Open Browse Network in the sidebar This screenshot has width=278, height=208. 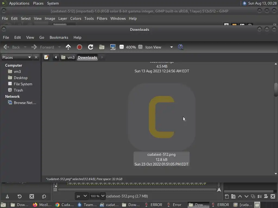click(25, 103)
